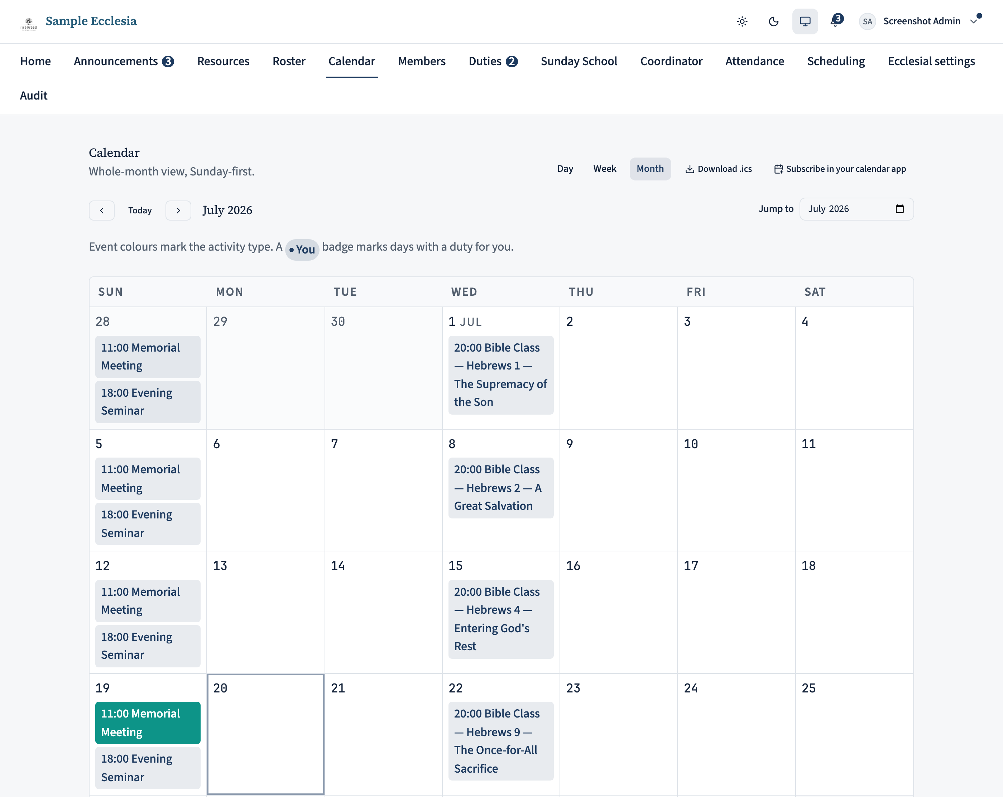This screenshot has height=797, width=1003.
Task: Select system theme monitor icon
Action: (805, 21)
